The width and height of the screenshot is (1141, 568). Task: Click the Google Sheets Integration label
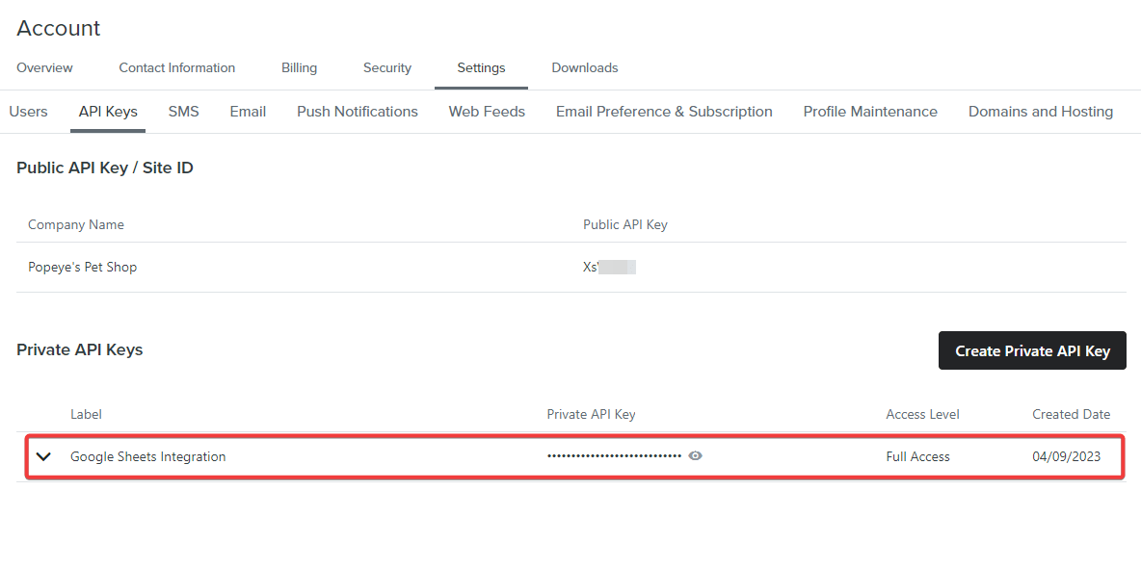pyautogui.click(x=147, y=456)
